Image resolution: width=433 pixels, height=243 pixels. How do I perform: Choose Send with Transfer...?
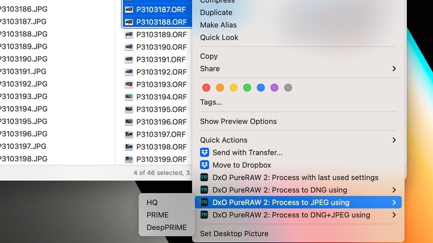click(x=248, y=153)
